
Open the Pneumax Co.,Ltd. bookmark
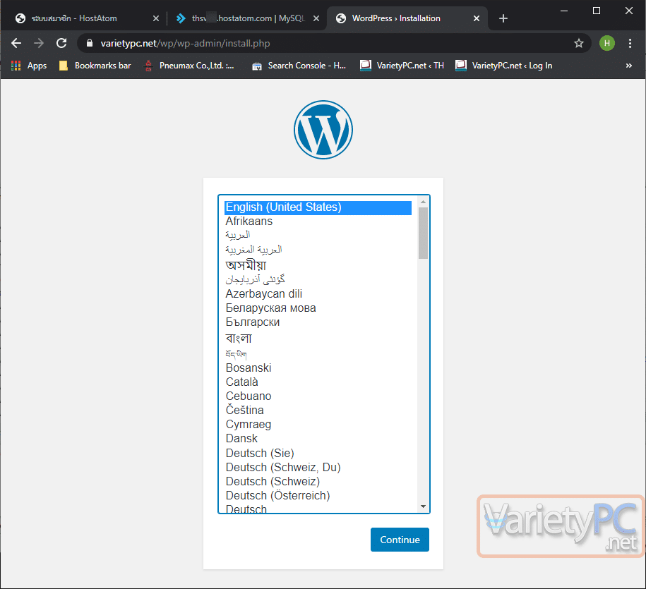point(189,66)
